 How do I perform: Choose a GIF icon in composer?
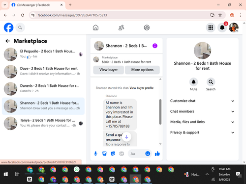pyautogui.click(x=122, y=154)
